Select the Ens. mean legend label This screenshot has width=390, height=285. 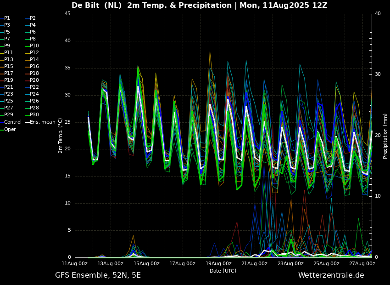point(40,122)
